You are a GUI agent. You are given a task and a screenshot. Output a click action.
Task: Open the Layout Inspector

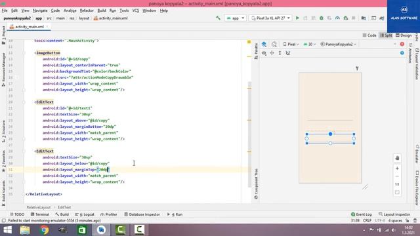click(394, 214)
